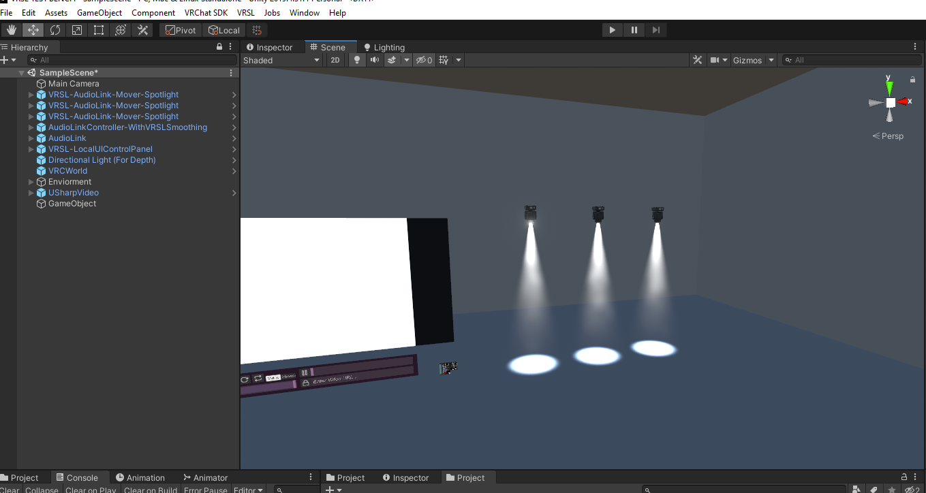This screenshot has width=926, height=493.
Task: Select Main Camera in Hierarchy
Action: [x=74, y=84]
